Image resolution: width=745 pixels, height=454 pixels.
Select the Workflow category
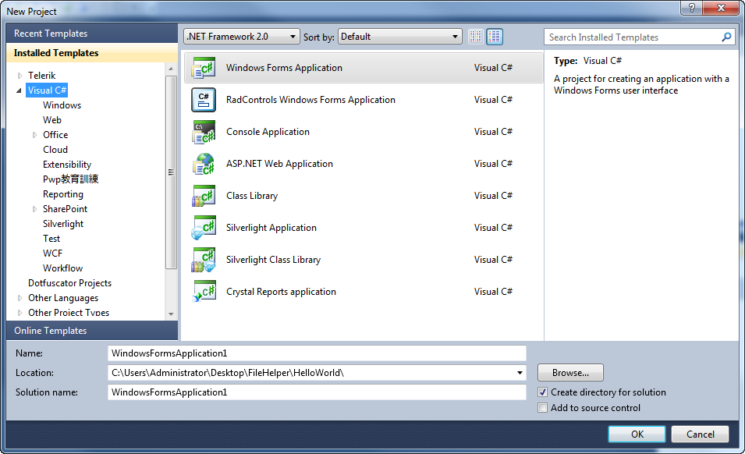pyautogui.click(x=62, y=268)
